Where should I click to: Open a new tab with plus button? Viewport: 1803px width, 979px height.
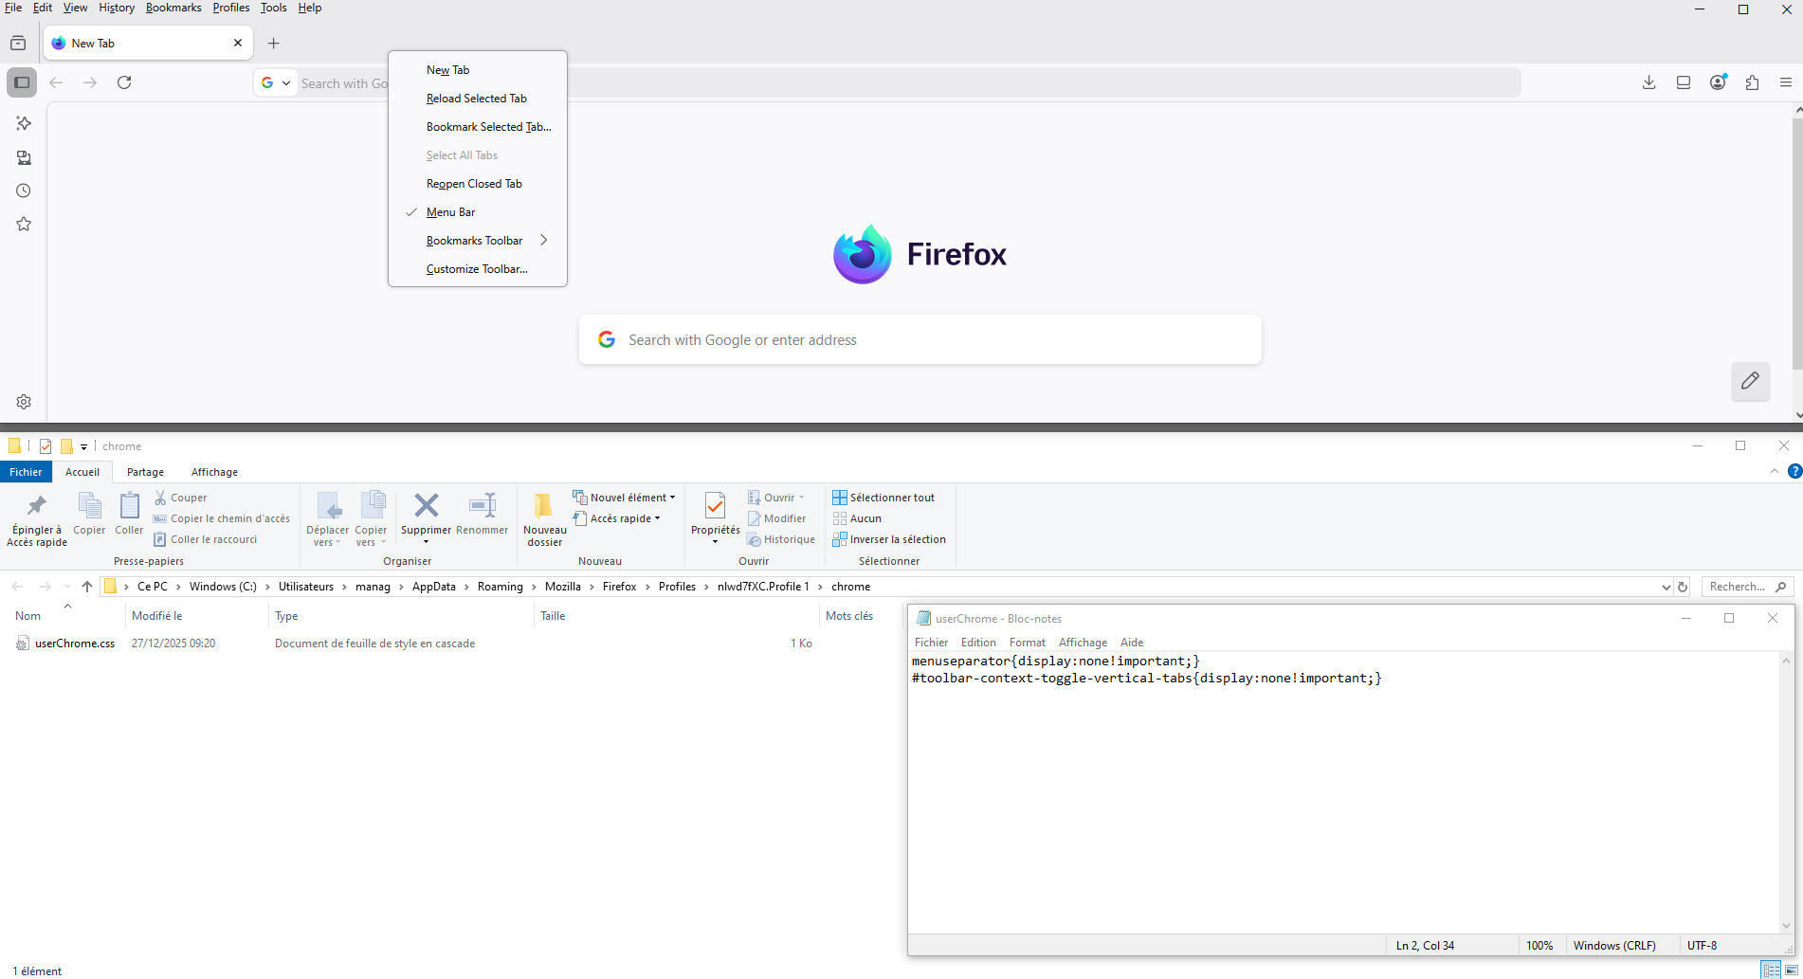tap(273, 43)
